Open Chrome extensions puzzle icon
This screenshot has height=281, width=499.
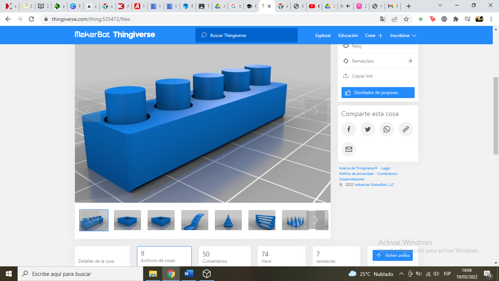point(456,19)
